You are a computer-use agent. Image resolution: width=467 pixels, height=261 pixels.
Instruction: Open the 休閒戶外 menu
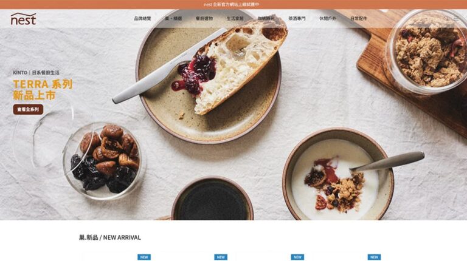click(x=328, y=18)
